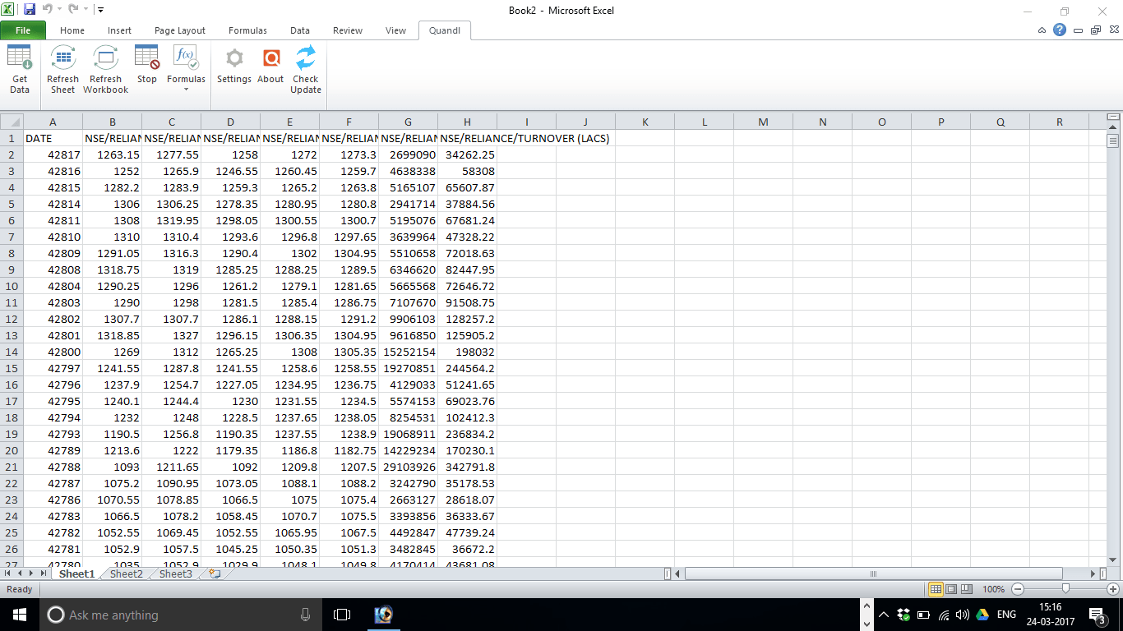The image size is (1123, 631).
Task: Open the File menu
Action: [23, 30]
